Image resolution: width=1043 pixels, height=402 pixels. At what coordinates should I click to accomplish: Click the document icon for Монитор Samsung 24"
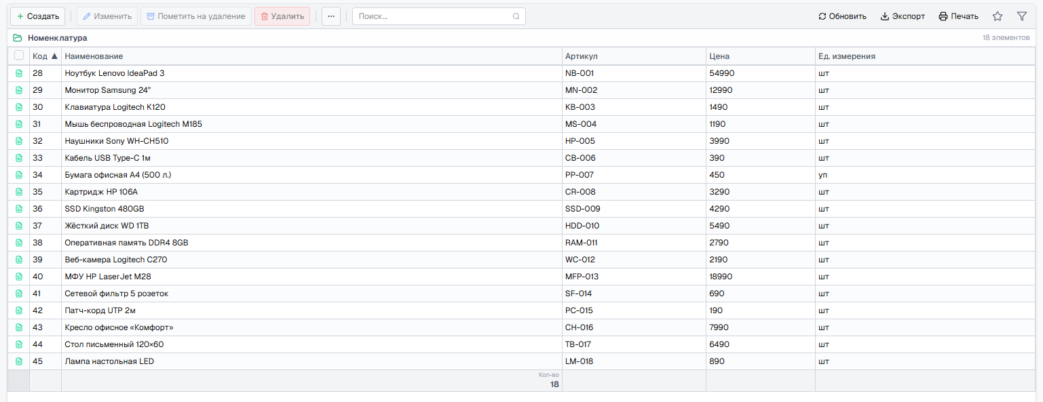(19, 90)
